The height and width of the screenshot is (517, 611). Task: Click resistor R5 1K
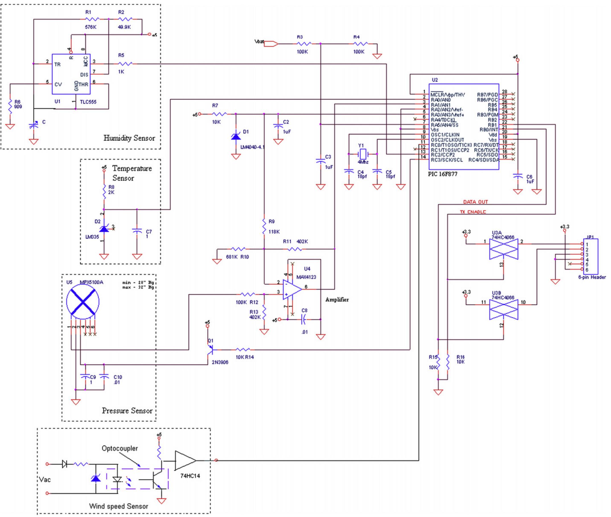click(125, 64)
